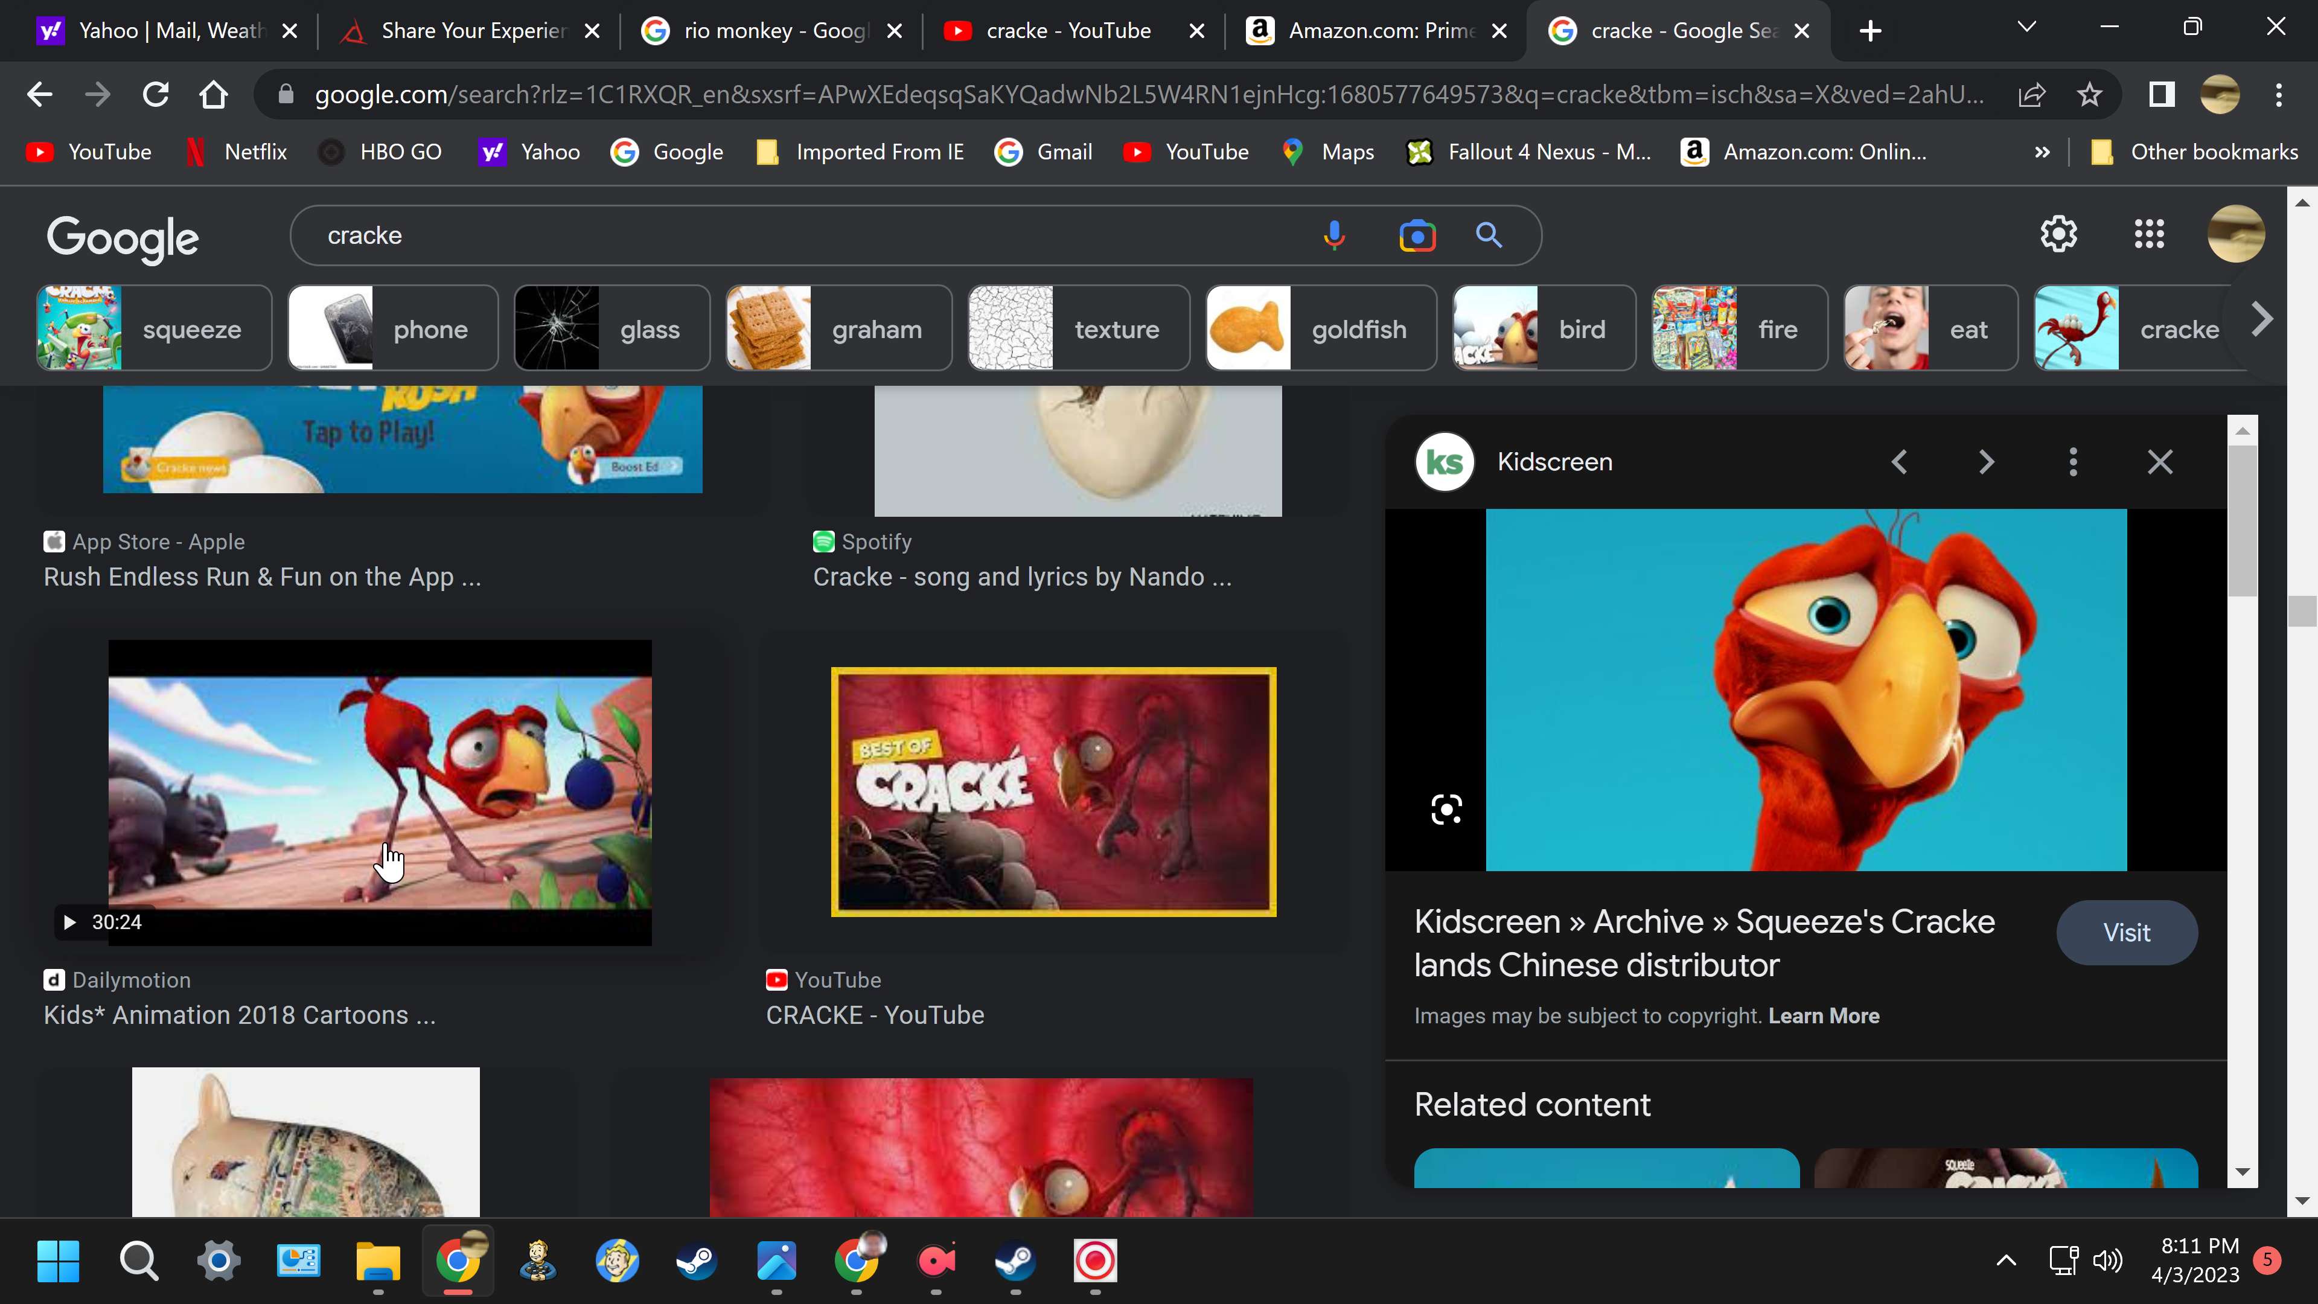Bookmark this page with the star
Viewport: 2318px width, 1304px height.
click(2089, 95)
